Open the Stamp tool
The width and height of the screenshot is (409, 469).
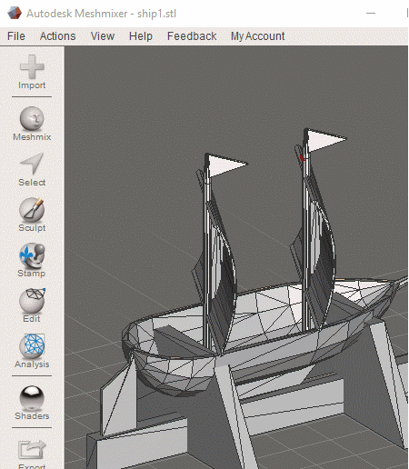(x=32, y=260)
